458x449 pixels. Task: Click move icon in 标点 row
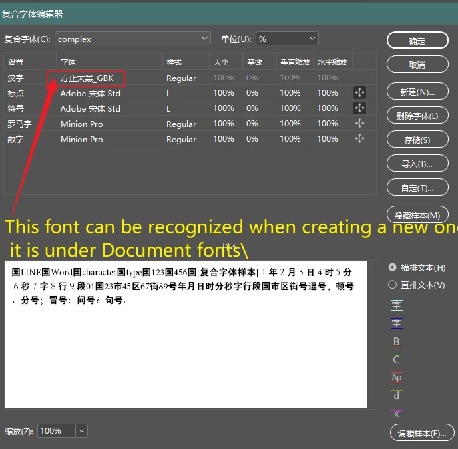click(359, 93)
